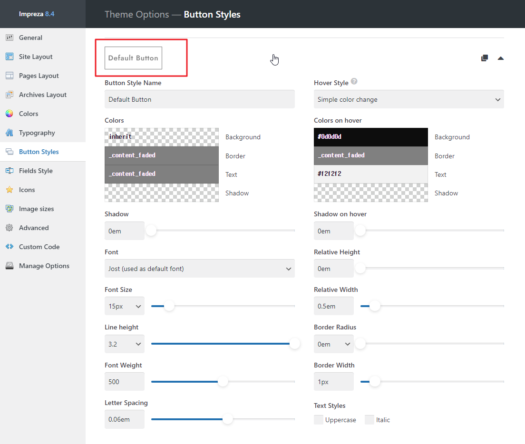Click the Pages Layout sidebar icon
This screenshot has width=525, height=444.
[x=10, y=76]
